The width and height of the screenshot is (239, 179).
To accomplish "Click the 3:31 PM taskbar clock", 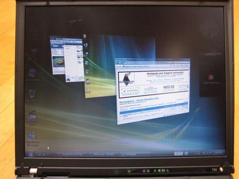I will 218,153.
